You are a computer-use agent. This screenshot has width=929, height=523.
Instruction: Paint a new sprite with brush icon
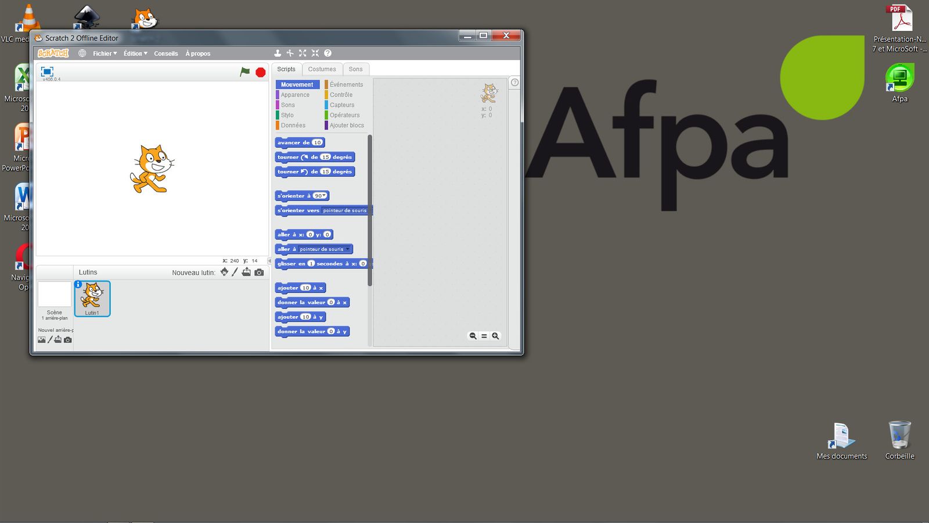tap(235, 272)
